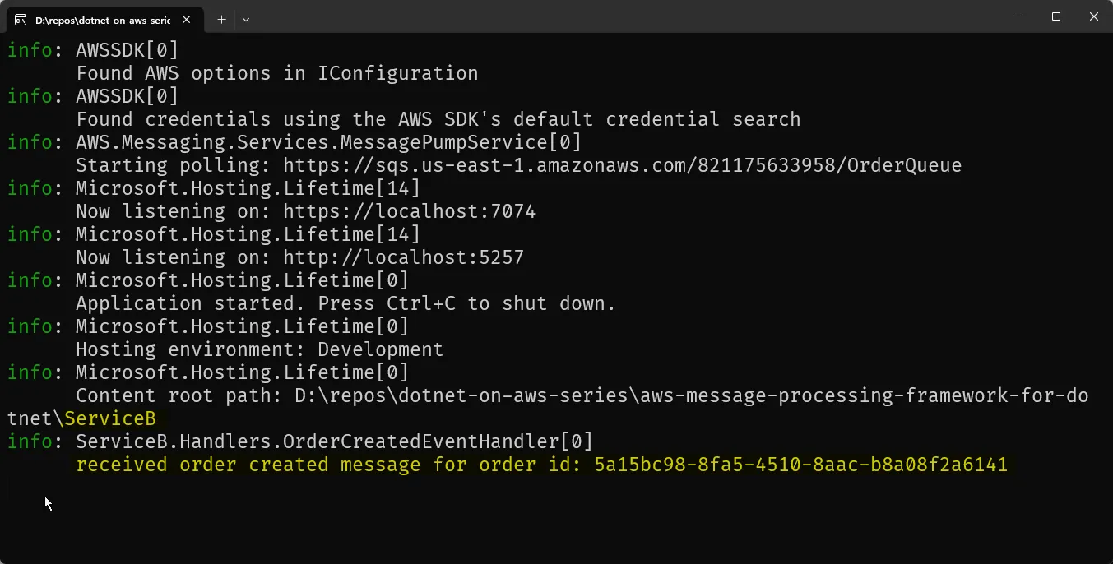Minimize the terminal window
This screenshot has width=1113, height=564.
[x=1018, y=16]
